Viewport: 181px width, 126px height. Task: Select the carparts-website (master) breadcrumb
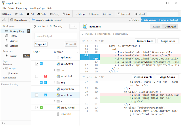click(47, 20)
